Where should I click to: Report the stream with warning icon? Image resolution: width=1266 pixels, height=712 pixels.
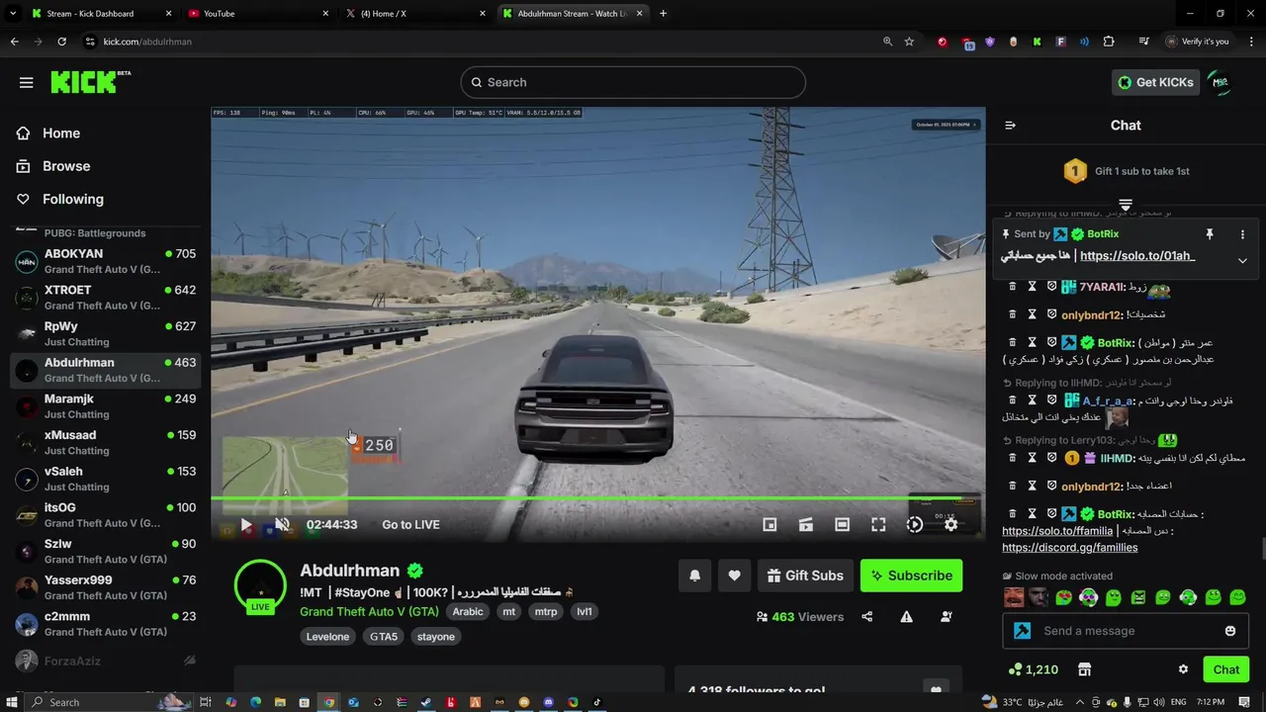tap(907, 617)
